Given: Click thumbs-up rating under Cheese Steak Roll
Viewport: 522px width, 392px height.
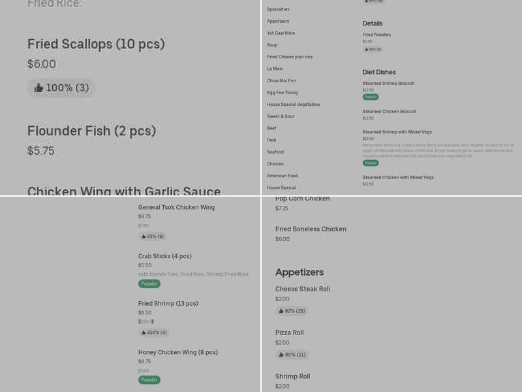Looking at the screenshot, I should click(x=291, y=311).
